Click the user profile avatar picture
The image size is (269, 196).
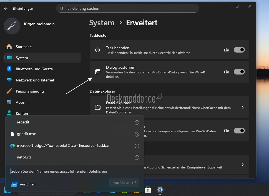coord(12,26)
